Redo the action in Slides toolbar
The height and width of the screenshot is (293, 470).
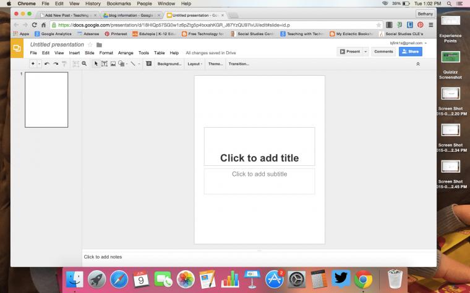(x=56, y=64)
